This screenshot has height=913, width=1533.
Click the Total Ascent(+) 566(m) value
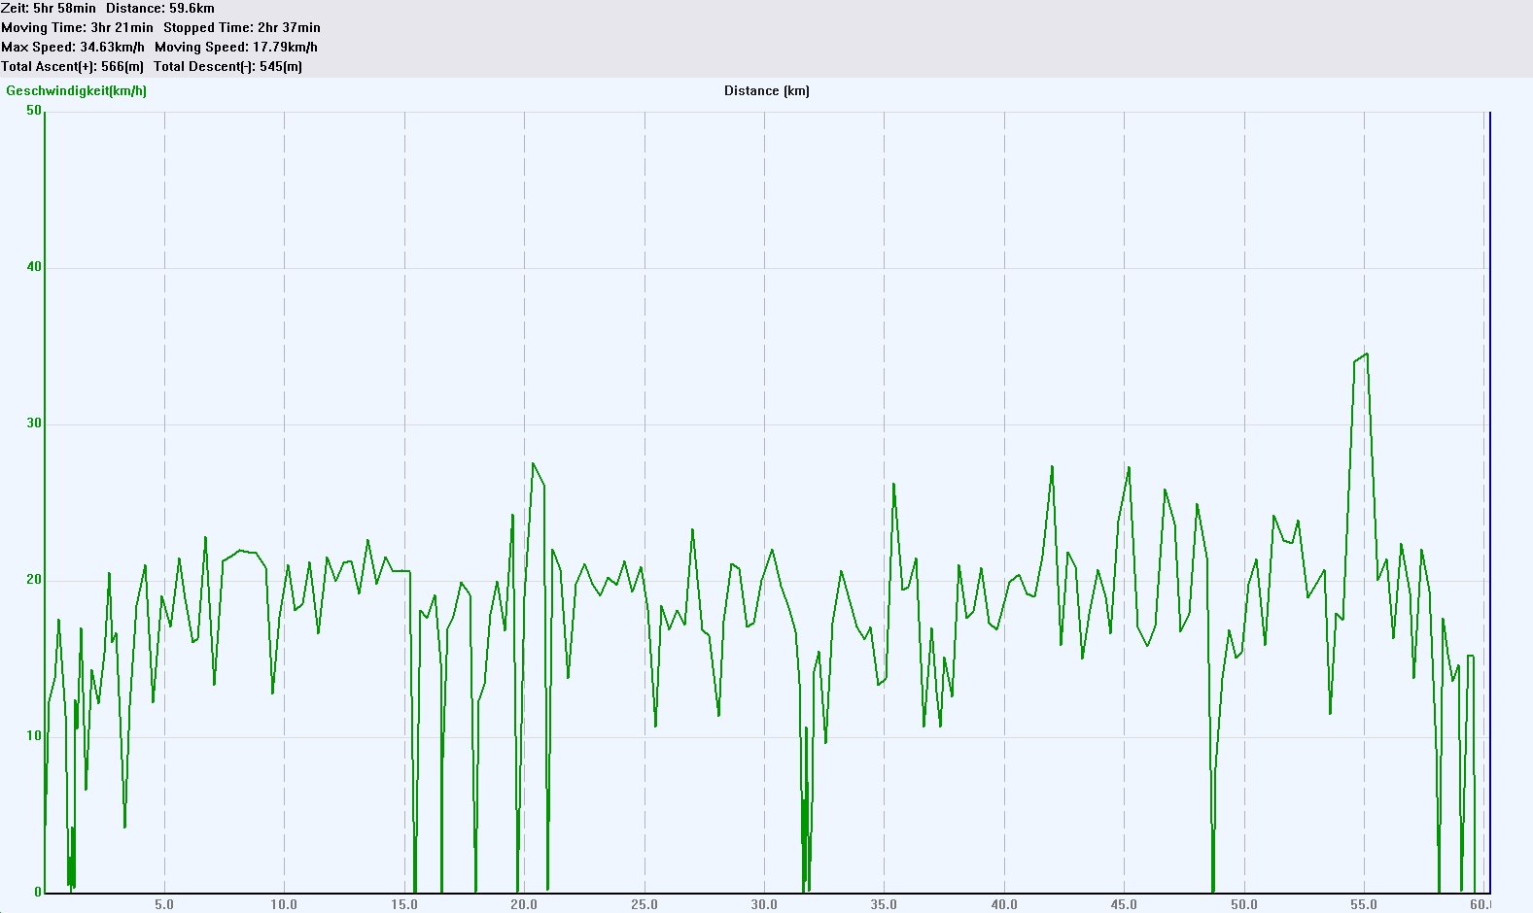tap(73, 66)
